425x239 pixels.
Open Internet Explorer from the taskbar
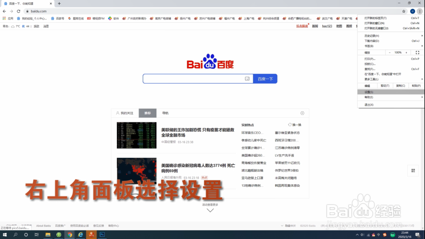80,235
